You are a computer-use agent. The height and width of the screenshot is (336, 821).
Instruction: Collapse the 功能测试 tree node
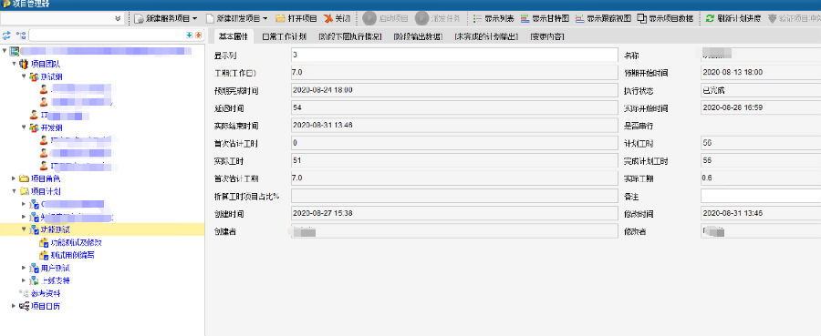pyautogui.click(x=24, y=229)
